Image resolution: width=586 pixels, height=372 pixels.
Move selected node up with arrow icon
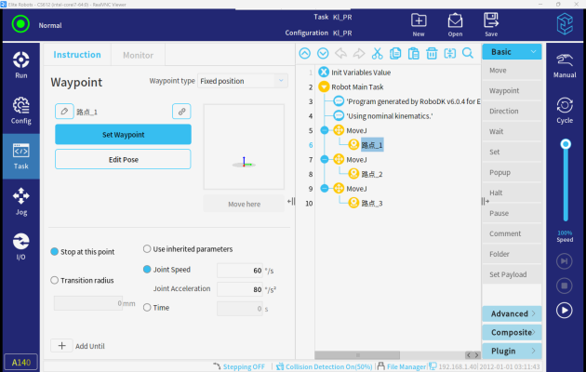[304, 53]
